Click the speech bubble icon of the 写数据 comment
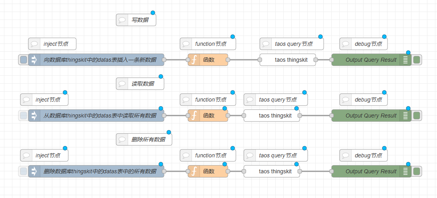The width and height of the screenshot is (437, 198). click(122, 20)
